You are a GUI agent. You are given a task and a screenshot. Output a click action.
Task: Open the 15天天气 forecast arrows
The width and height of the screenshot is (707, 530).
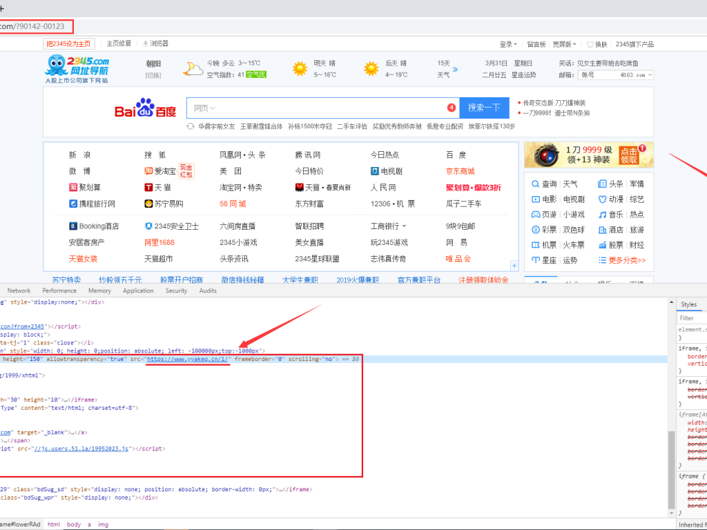tap(455, 70)
